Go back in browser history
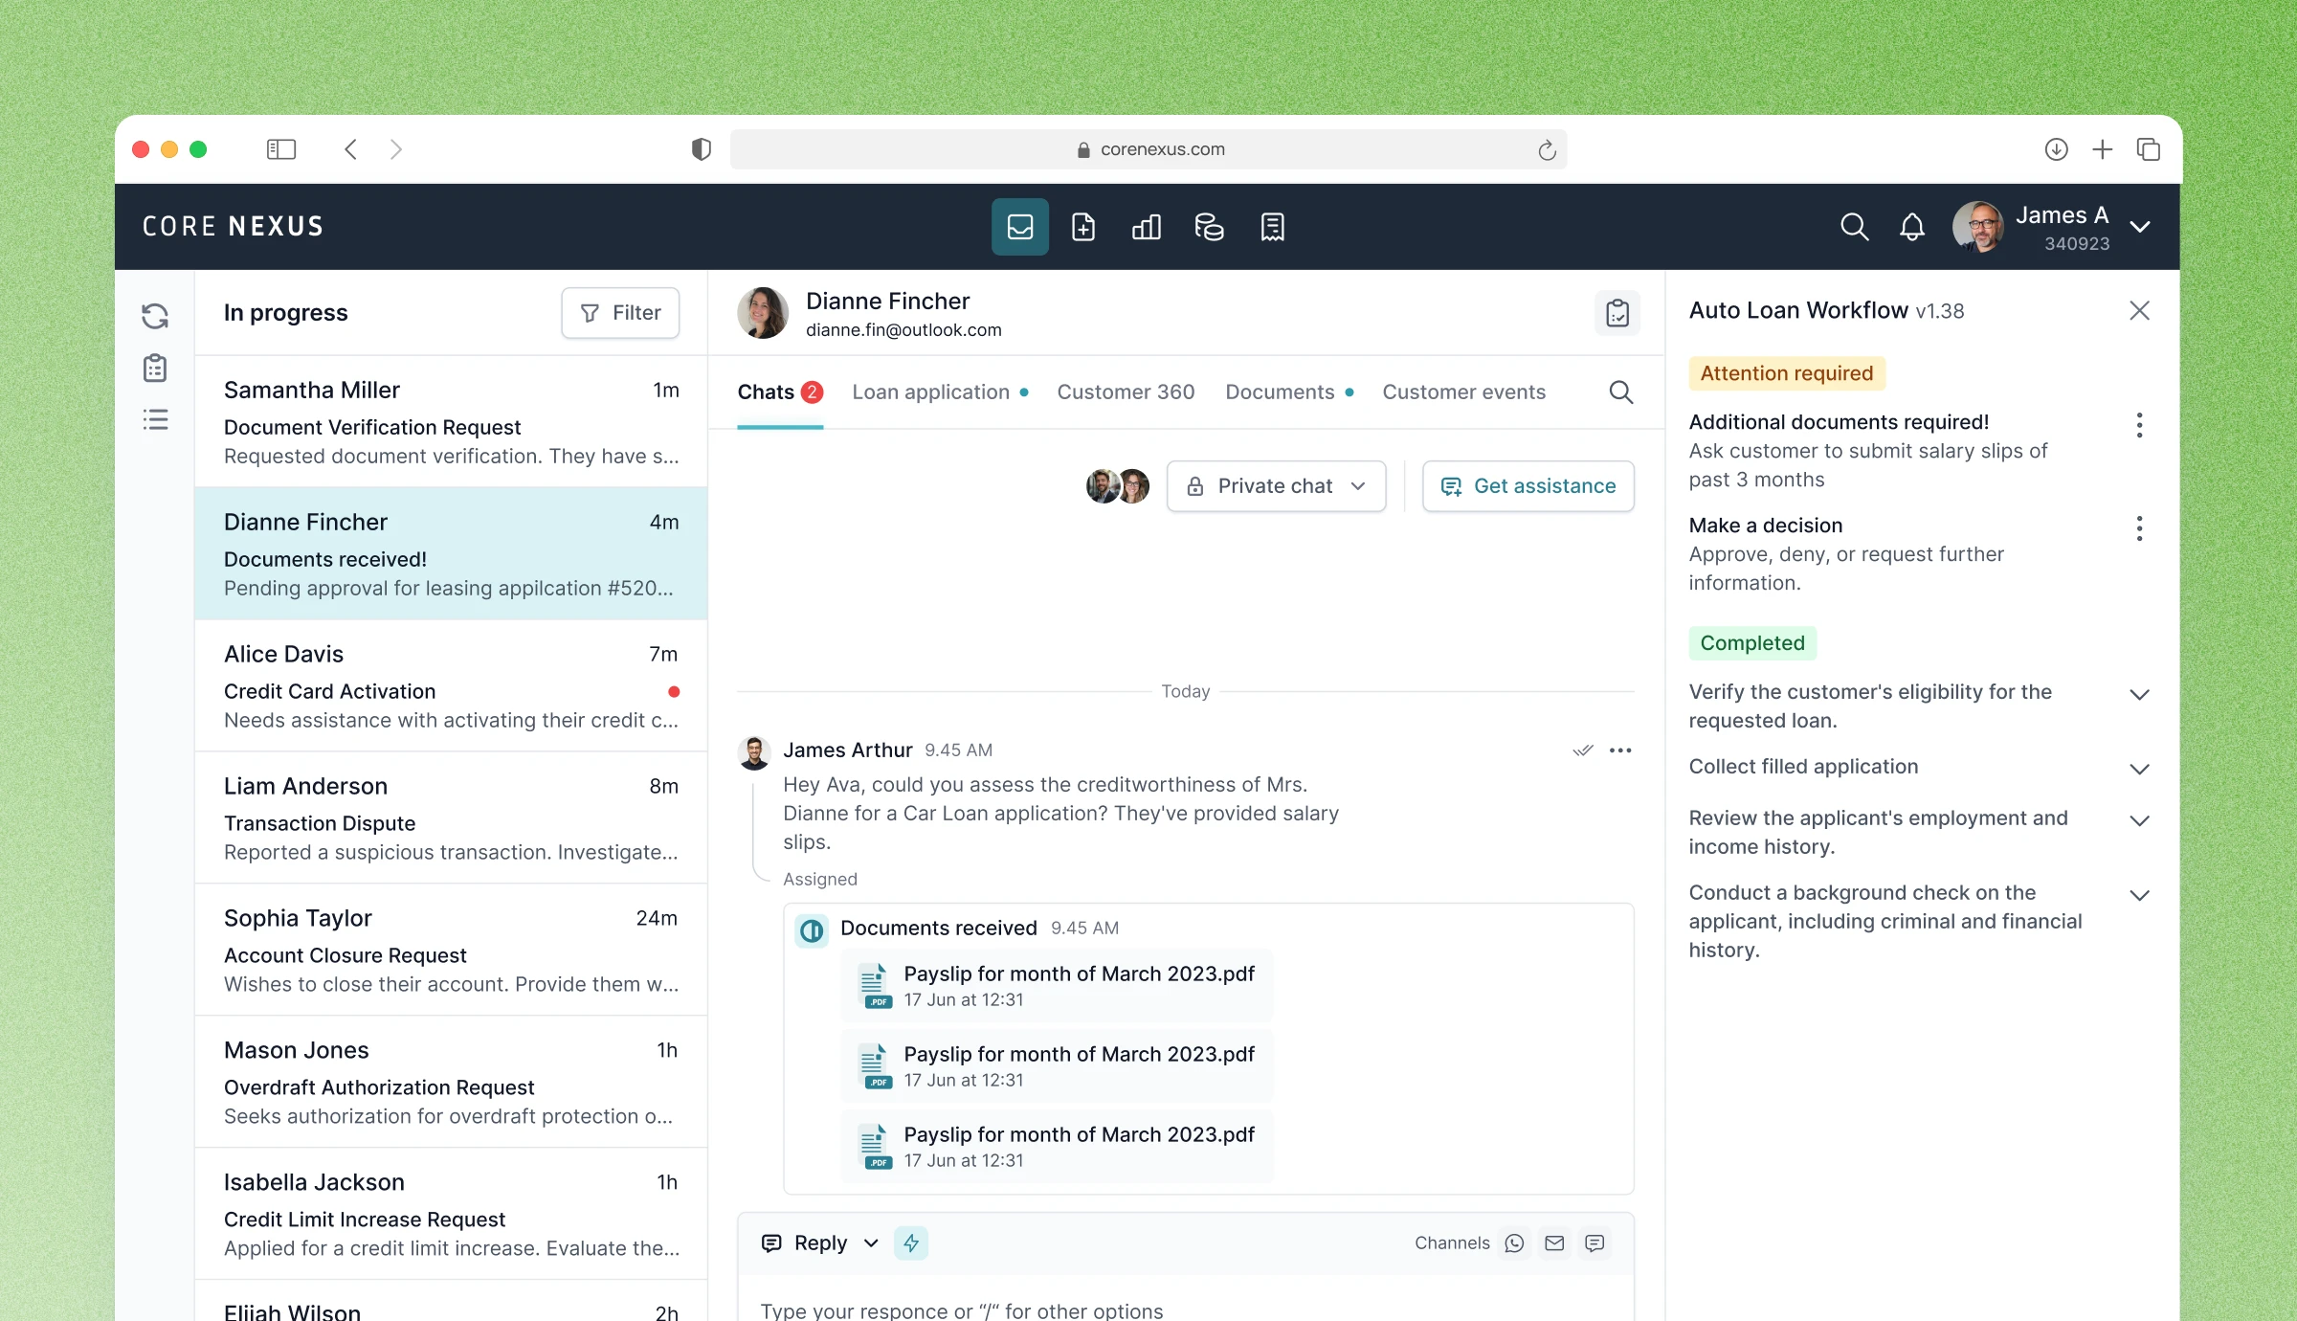 (350, 149)
